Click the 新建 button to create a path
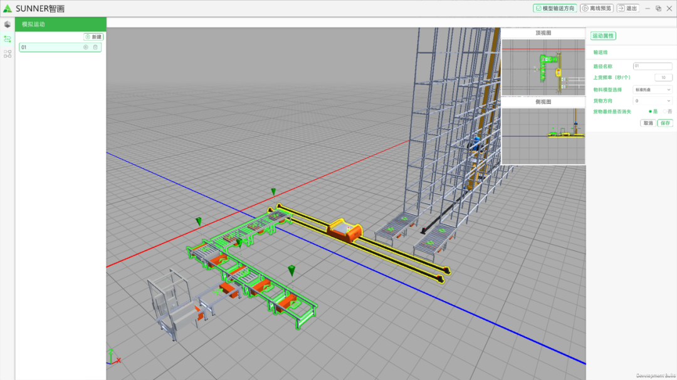This screenshot has width=677, height=380. (x=93, y=37)
